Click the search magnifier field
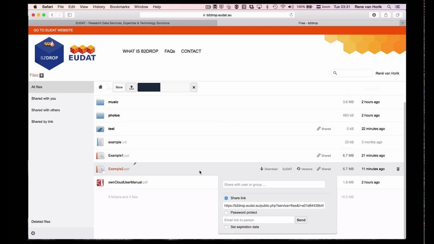Image resolution: width=434 pixels, height=244 pixels. (352, 73)
